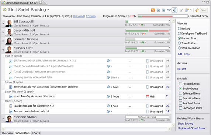Select the Backlog view radio button
This screenshot has width=211, height=135.
coord(179,28)
